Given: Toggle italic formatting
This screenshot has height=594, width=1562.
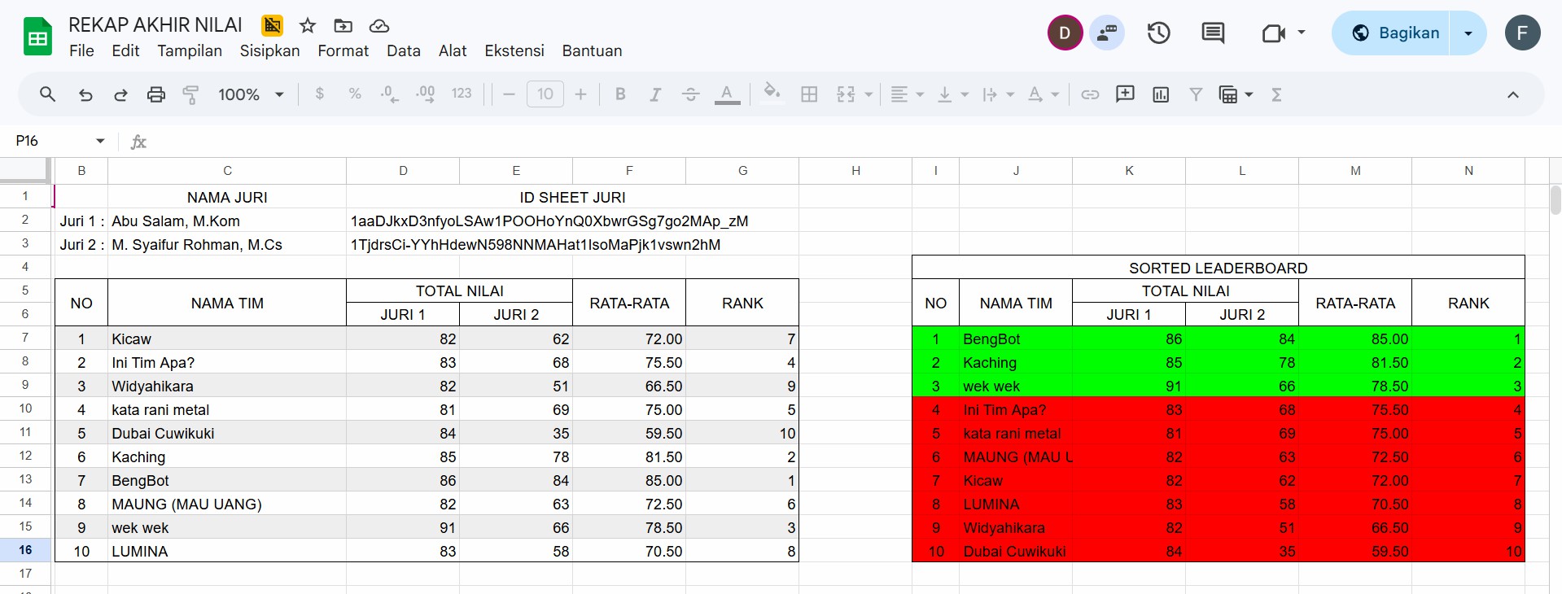Looking at the screenshot, I should point(655,94).
